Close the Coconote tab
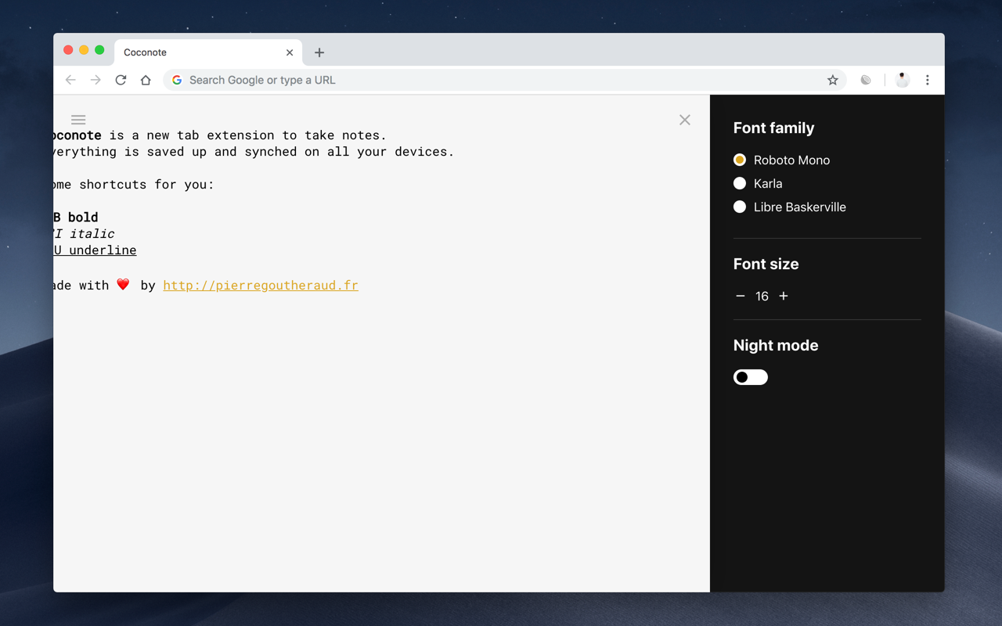 (290, 52)
